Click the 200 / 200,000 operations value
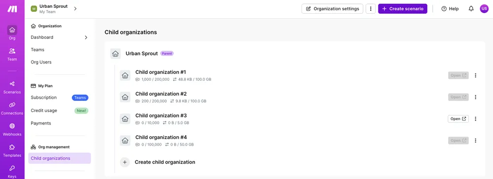 click(x=154, y=101)
